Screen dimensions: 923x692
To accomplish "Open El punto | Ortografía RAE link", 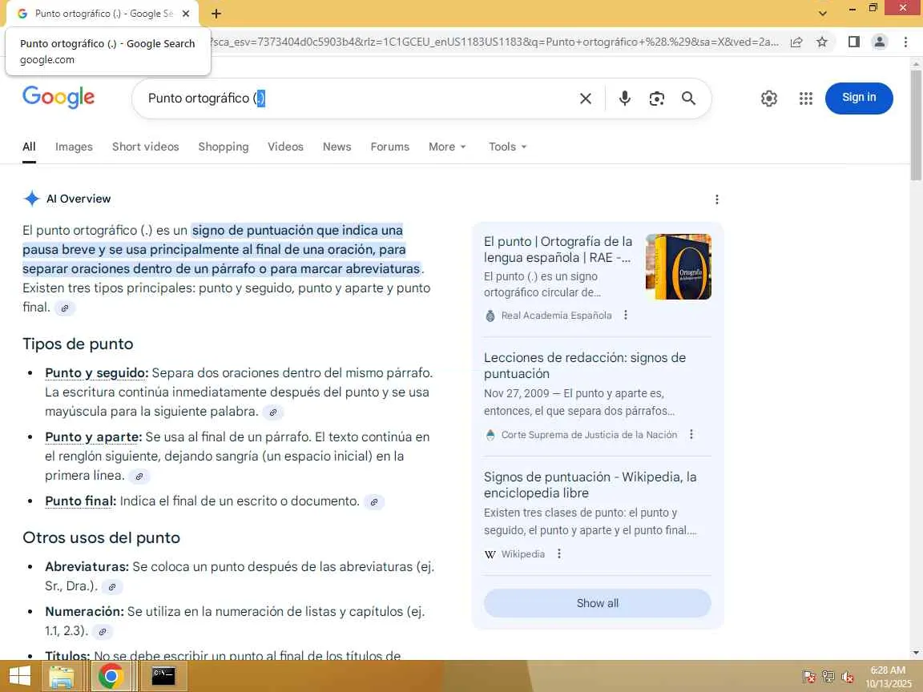I will click(558, 250).
